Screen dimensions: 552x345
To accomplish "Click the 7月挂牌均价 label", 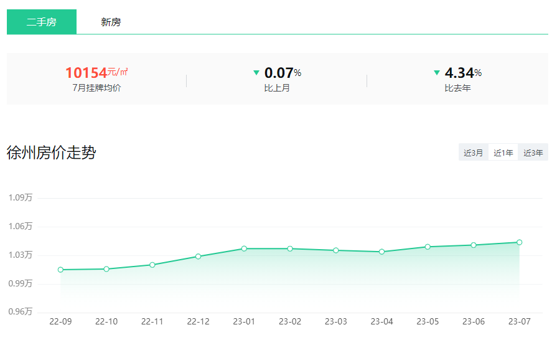I will point(96,88).
